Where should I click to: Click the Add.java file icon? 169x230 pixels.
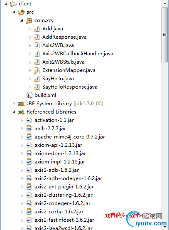[x=37, y=29]
